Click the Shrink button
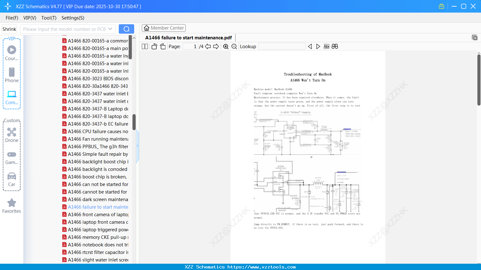The height and width of the screenshot is (270, 481). [9, 29]
